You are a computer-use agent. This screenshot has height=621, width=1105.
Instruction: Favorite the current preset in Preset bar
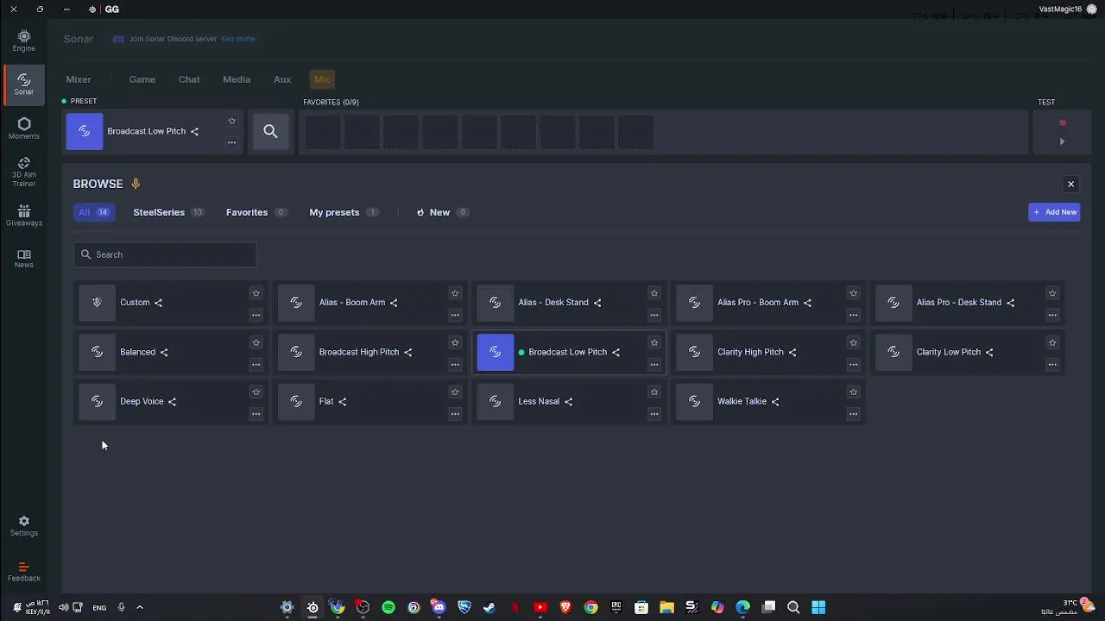(x=231, y=121)
